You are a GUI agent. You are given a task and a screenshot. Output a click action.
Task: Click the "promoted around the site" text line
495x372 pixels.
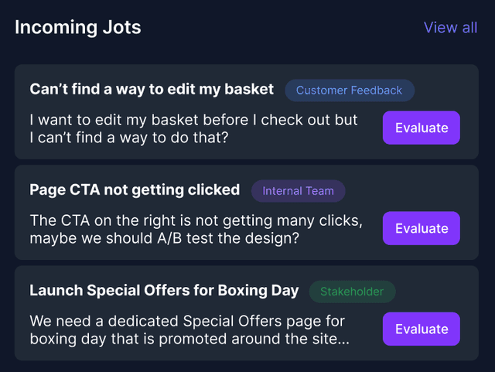189,338
